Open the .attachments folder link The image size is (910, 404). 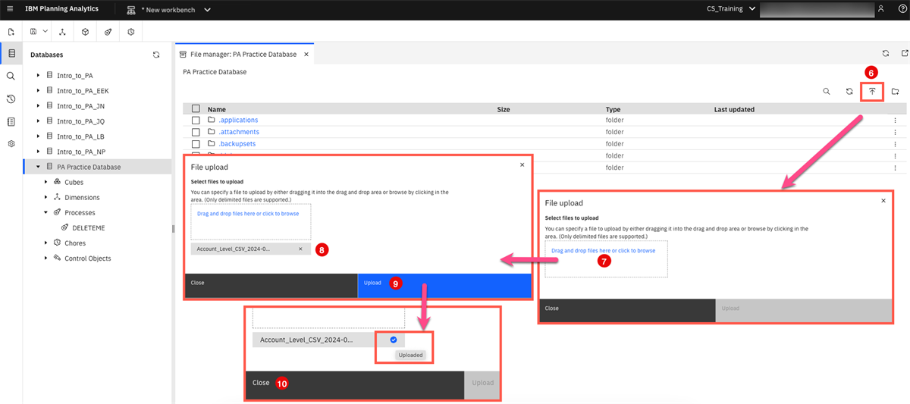239,132
